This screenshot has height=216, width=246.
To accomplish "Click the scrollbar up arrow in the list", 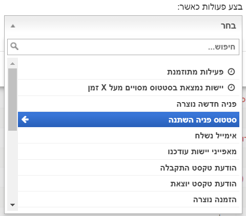I will point(13,64).
